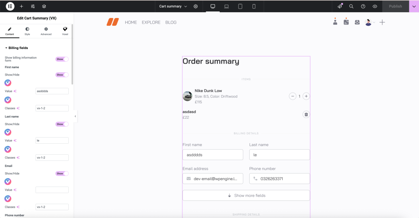Open the Cart summary document dropdown
This screenshot has width=419, height=218.
[x=173, y=6]
